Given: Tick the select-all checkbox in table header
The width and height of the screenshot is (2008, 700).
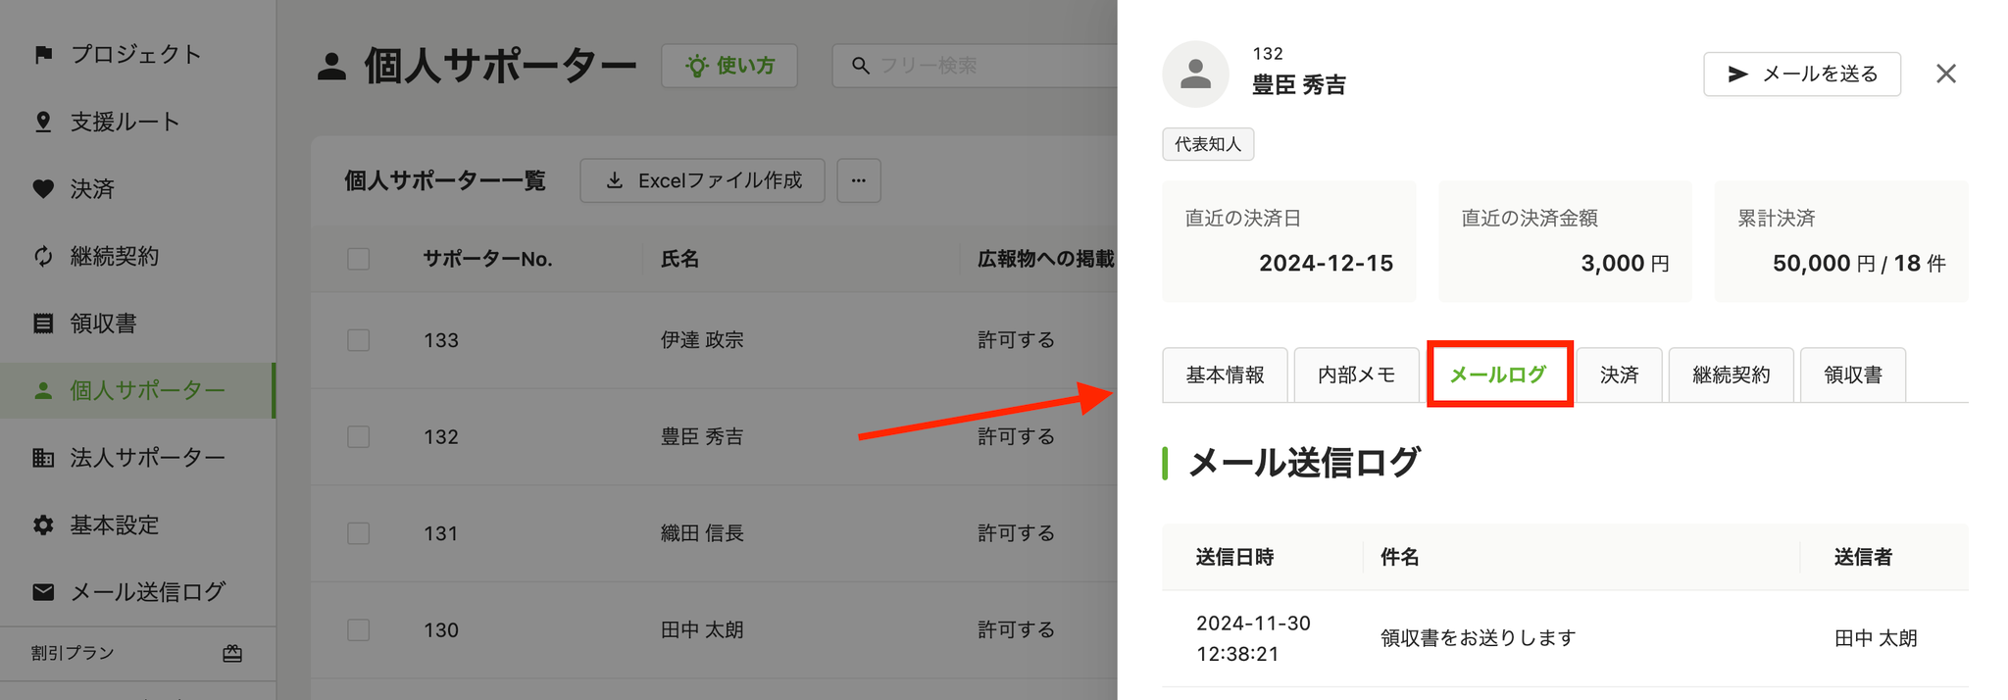Looking at the screenshot, I should click(359, 259).
